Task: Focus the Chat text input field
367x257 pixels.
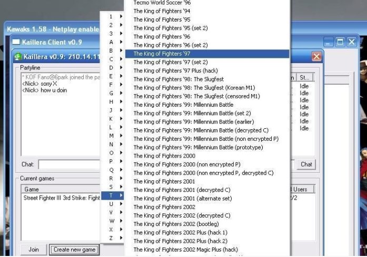Action: click(x=70, y=165)
